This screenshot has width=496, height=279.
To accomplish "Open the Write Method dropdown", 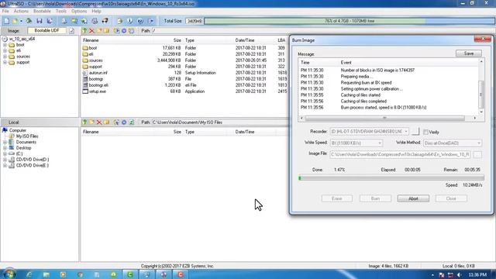I will point(479,143).
